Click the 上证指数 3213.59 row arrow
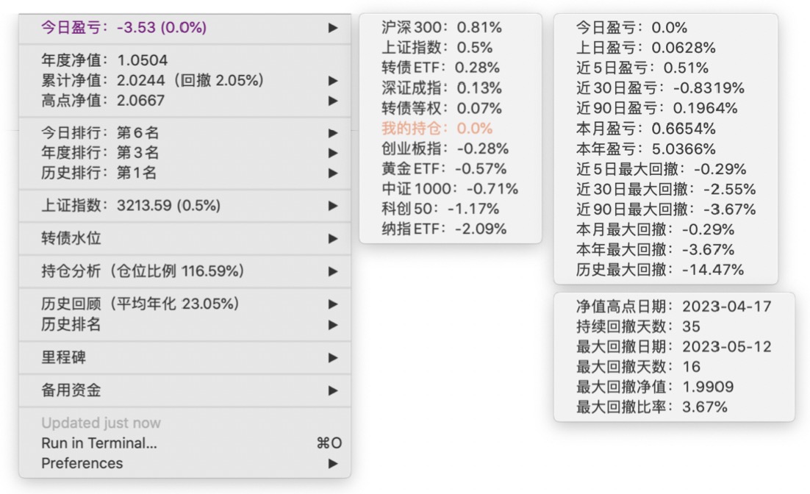 (x=333, y=206)
